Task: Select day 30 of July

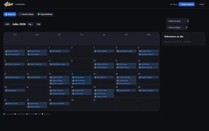Action: pos(81,104)
